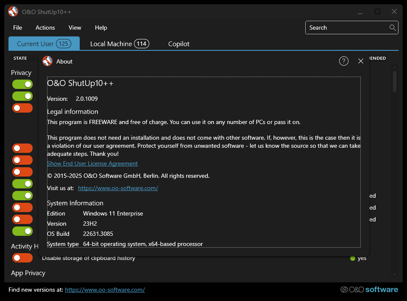Click the Privacy section heading
This screenshot has height=301, width=407.
click(21, 72)
